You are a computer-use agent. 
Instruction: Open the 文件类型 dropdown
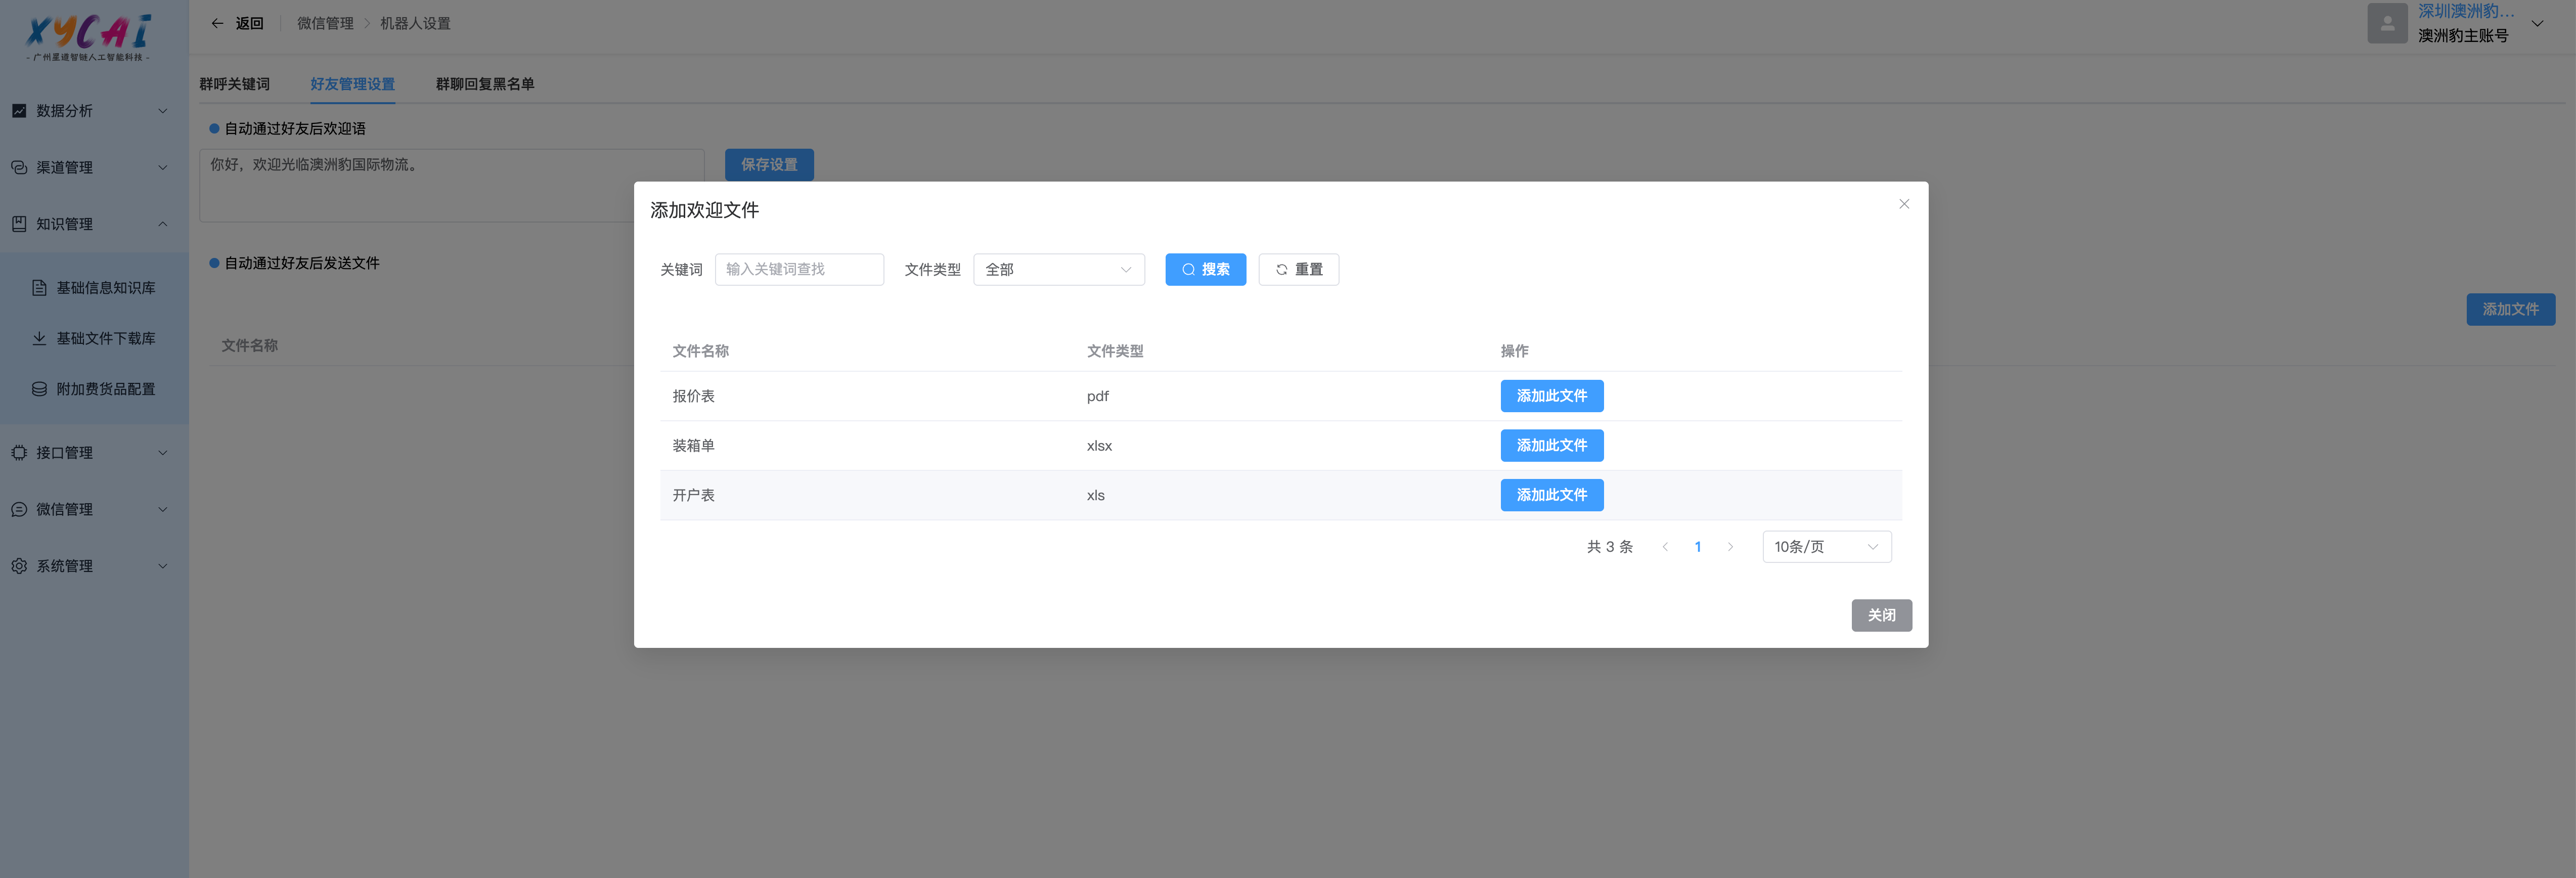[x=1058, y=269]
